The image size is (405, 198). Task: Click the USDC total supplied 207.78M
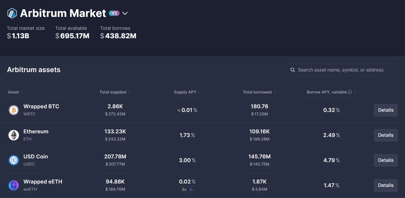pos(115,157)
